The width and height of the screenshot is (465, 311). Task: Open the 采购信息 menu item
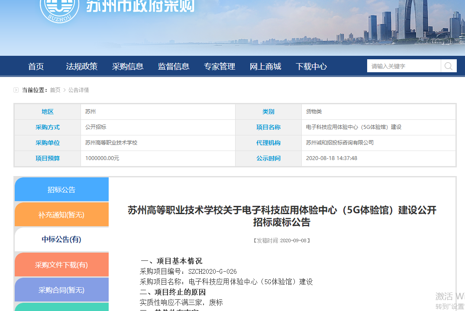tap(128, 66)
